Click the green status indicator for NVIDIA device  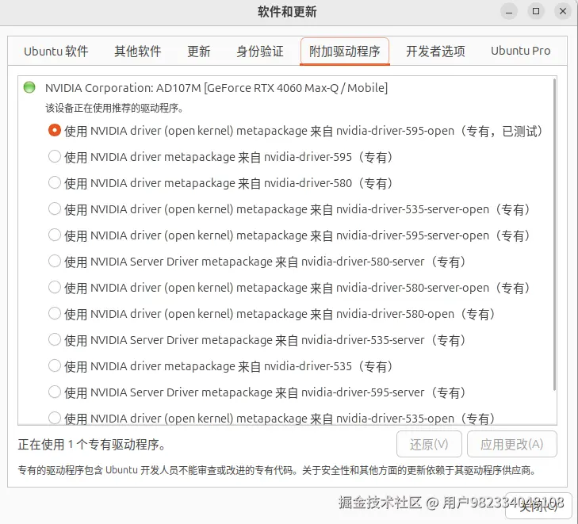point(29,87)
